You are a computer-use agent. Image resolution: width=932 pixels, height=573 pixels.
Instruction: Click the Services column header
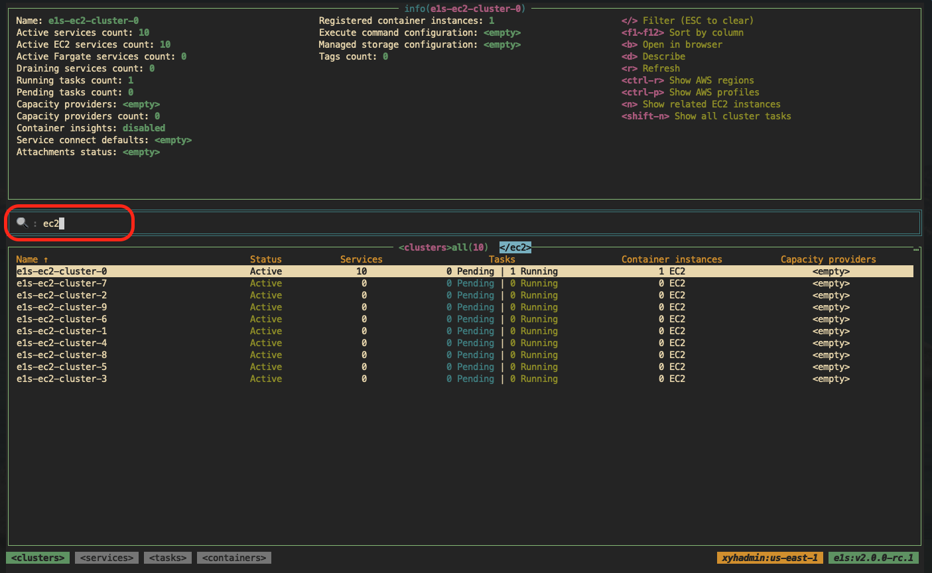pyautogui.click(x=362, y=259)
